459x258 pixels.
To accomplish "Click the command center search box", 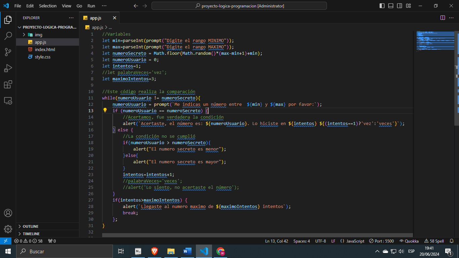I will pyautogui.click(x=239, y=6).
